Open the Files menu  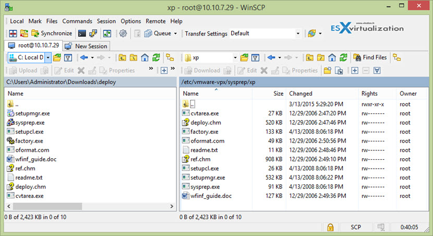pos(52,21)
